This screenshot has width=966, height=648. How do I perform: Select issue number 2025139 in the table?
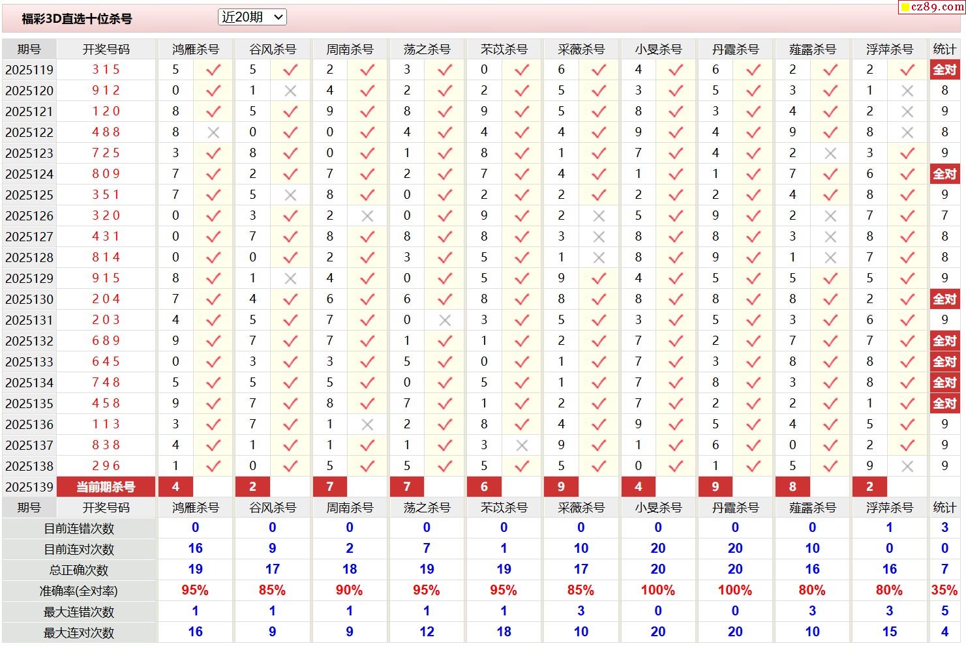pyautogui.click(x=29, y=487)
